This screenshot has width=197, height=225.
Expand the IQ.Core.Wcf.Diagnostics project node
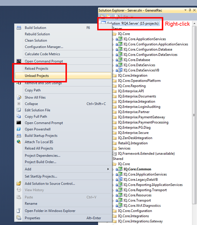click(x=113, y=206)
